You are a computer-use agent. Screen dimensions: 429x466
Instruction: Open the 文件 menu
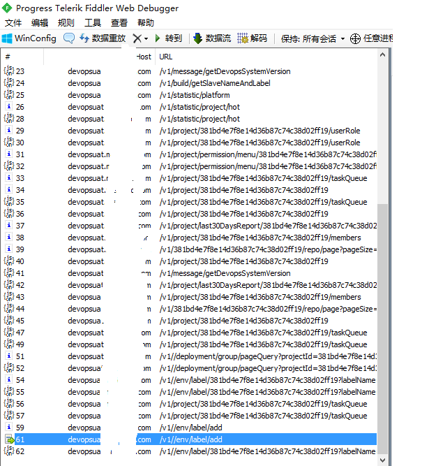13,23
